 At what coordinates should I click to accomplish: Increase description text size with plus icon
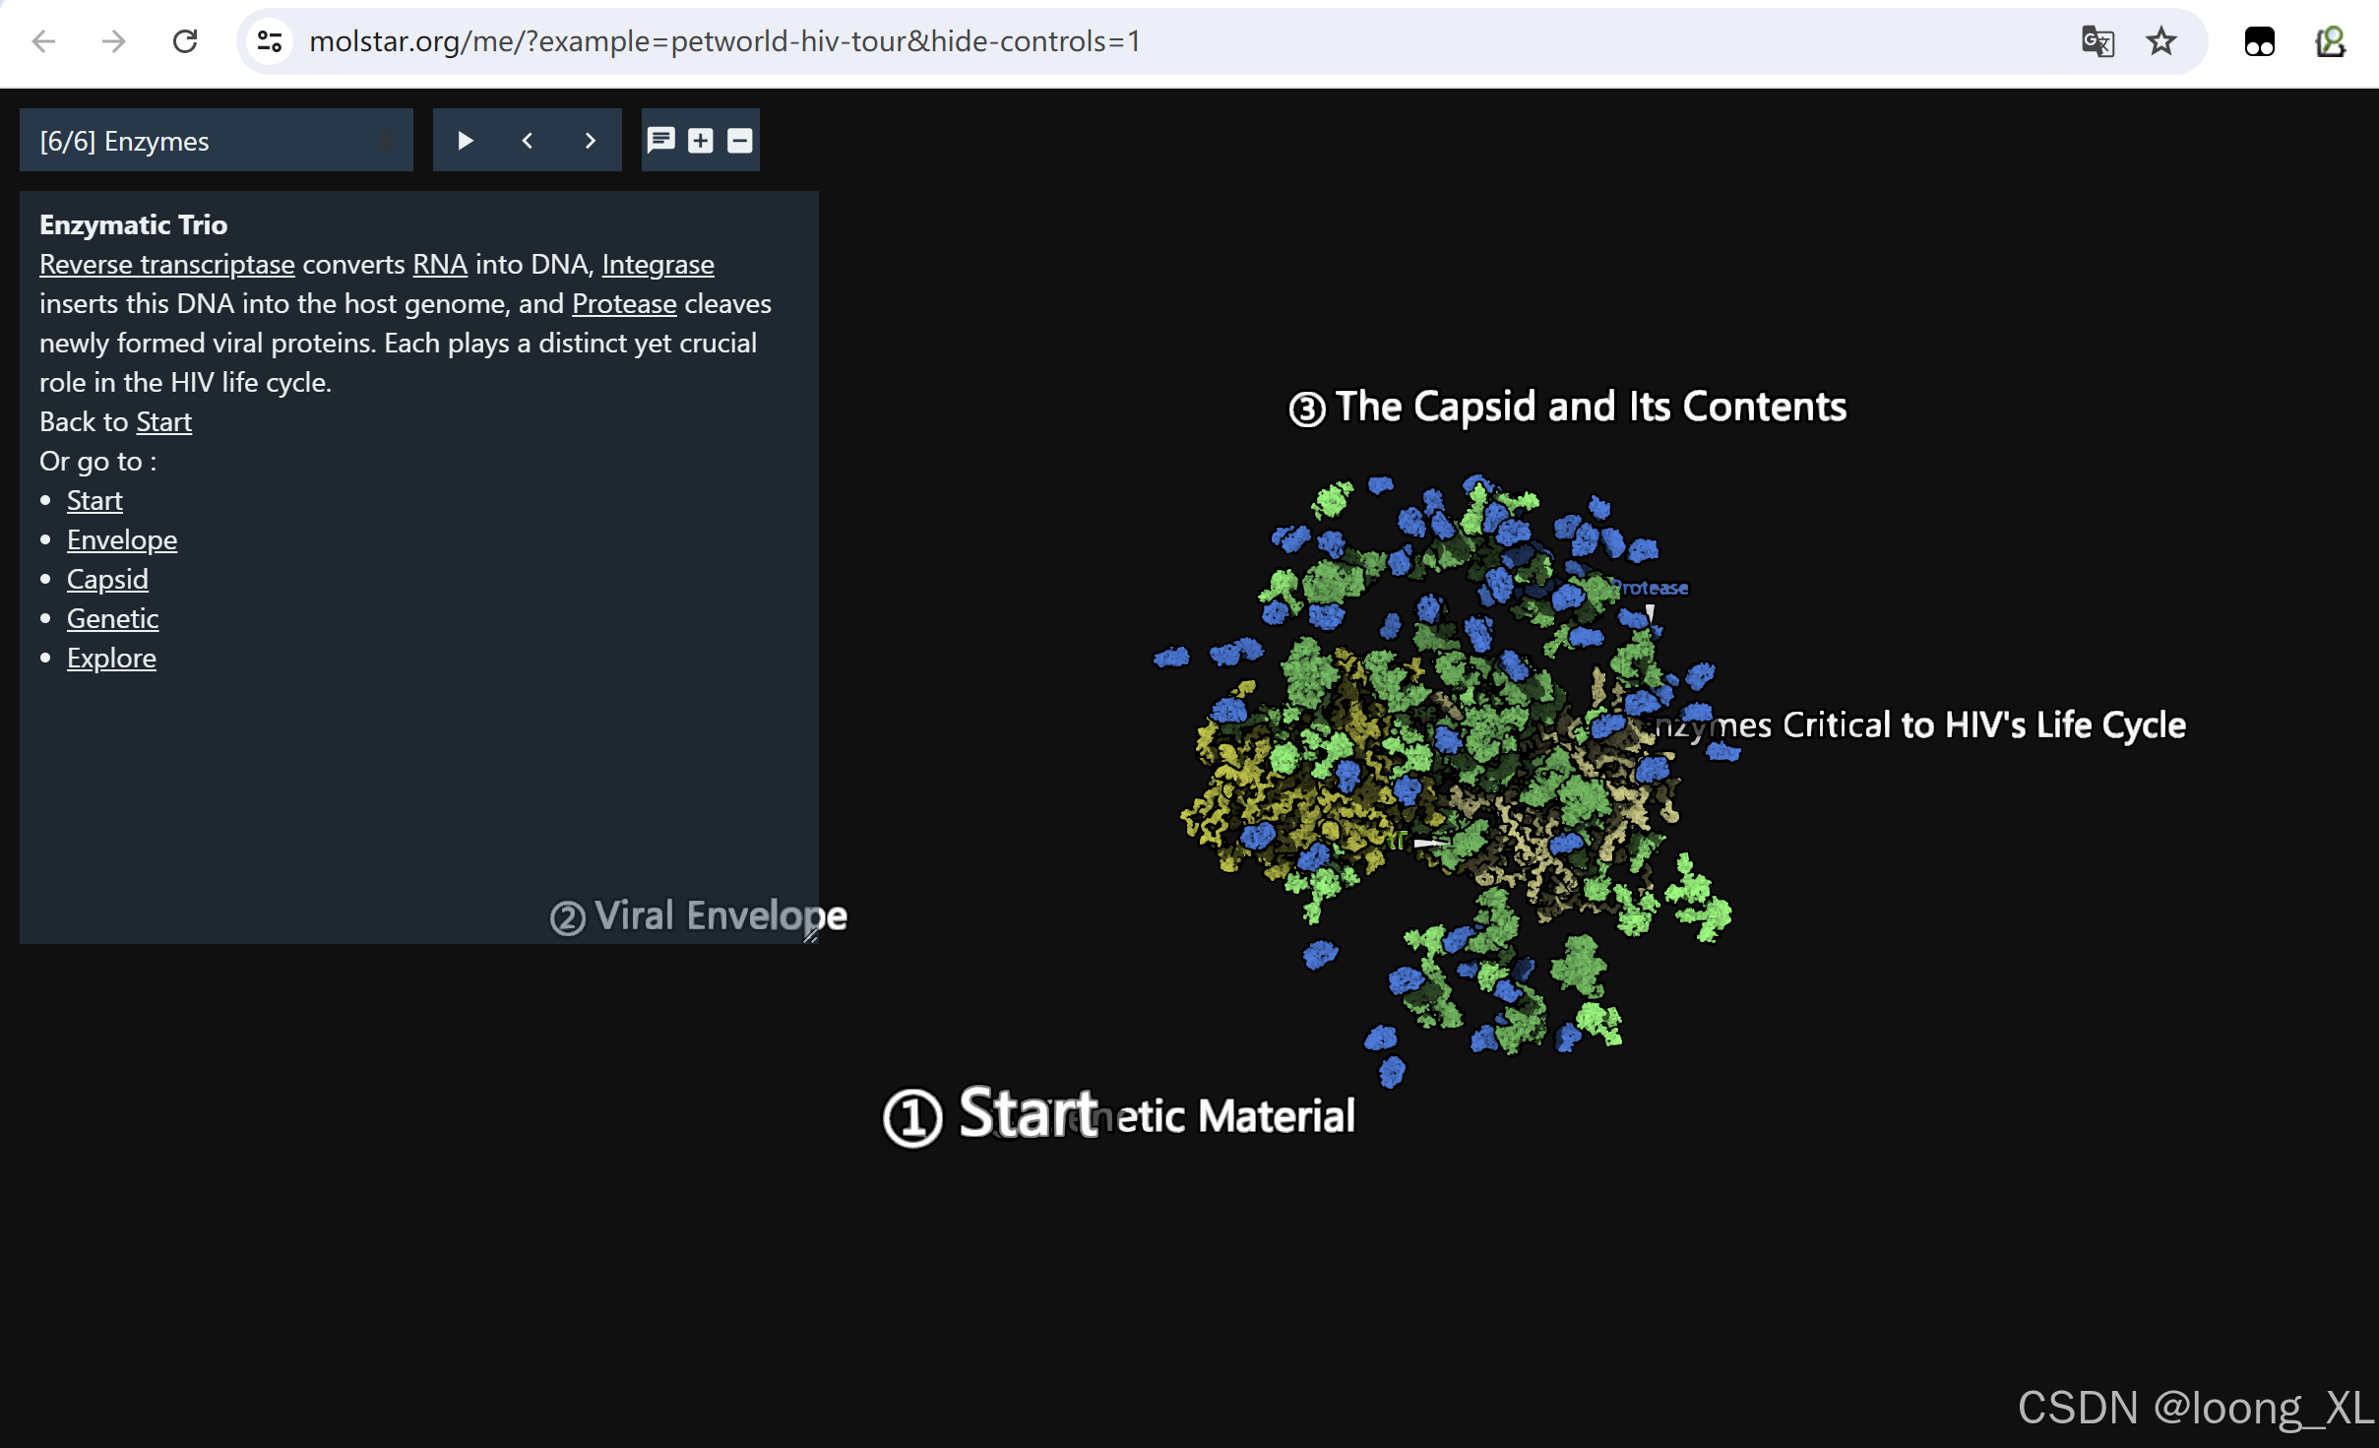pyautogui.click(x=700, y=141)
